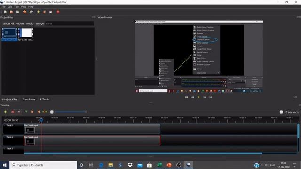This screenshot has height=169, width=301.
Task: Select the For Com 1.m... file thumbnail
Action: click(26, 33)
